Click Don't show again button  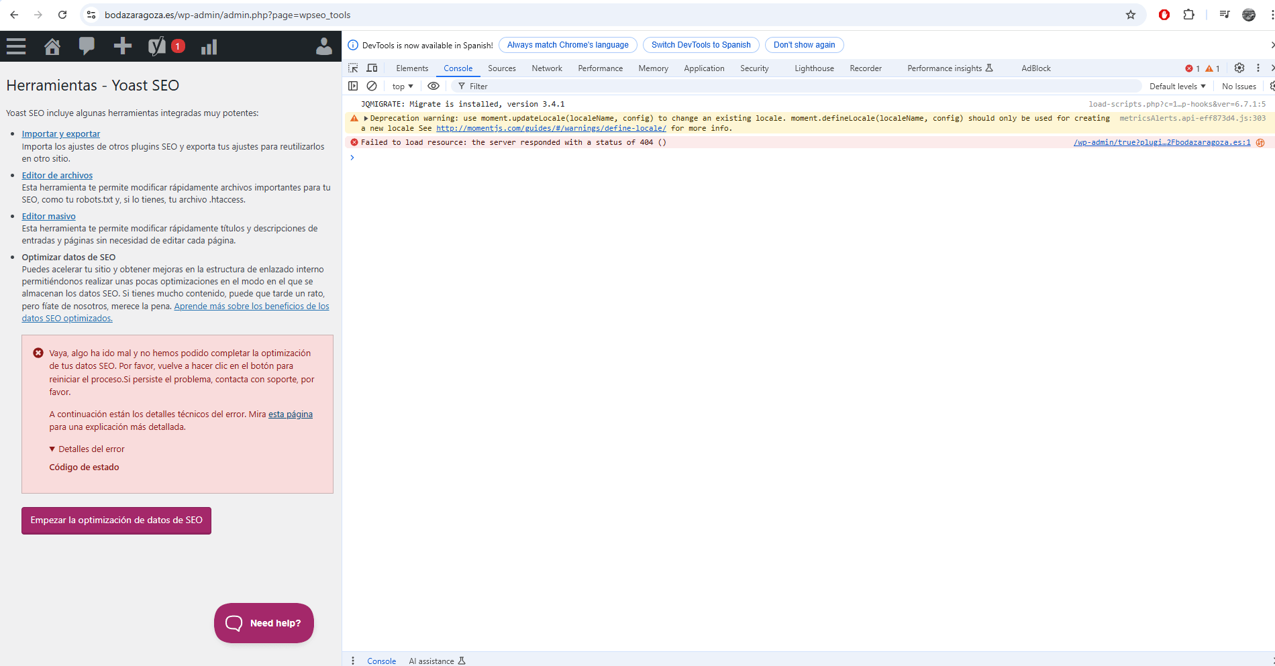(805, 45)
